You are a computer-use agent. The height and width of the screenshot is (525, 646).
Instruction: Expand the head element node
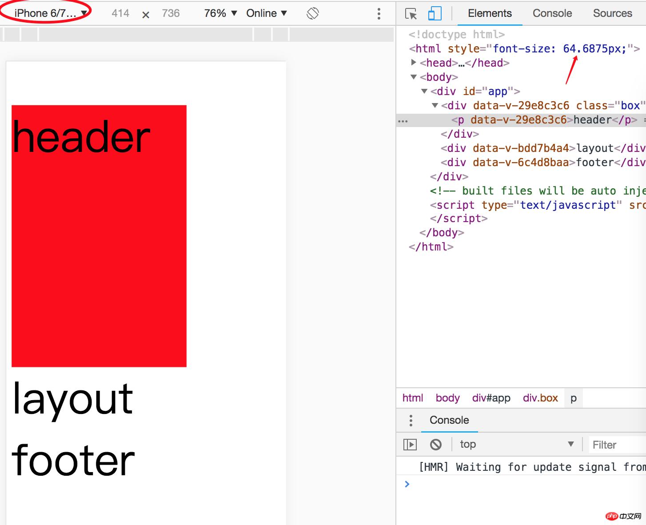tap(414, 63)
